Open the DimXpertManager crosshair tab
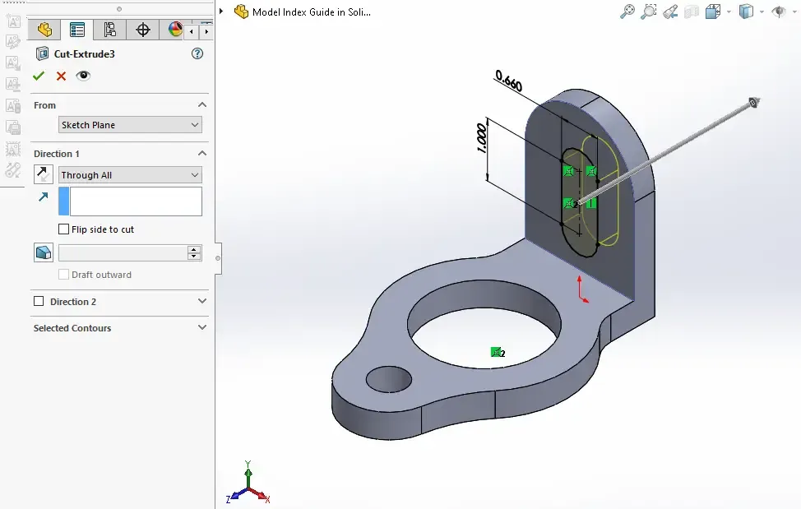This screenshot has width=801, height=509. [x=142, y=30]
